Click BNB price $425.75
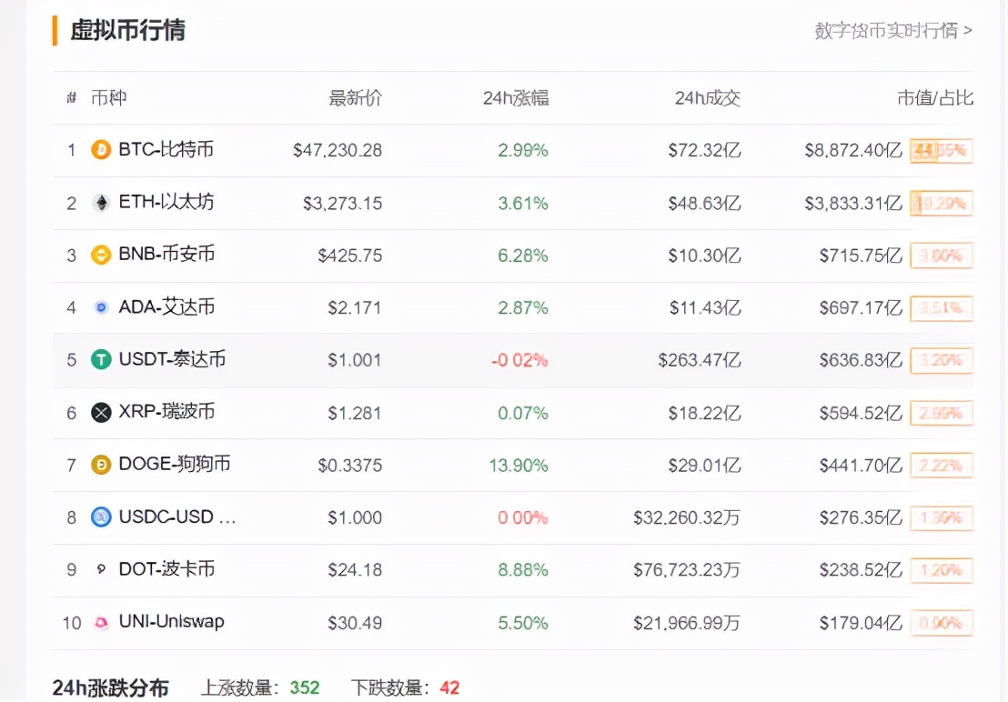This screenshot has width=1008, height=702. 349,256
